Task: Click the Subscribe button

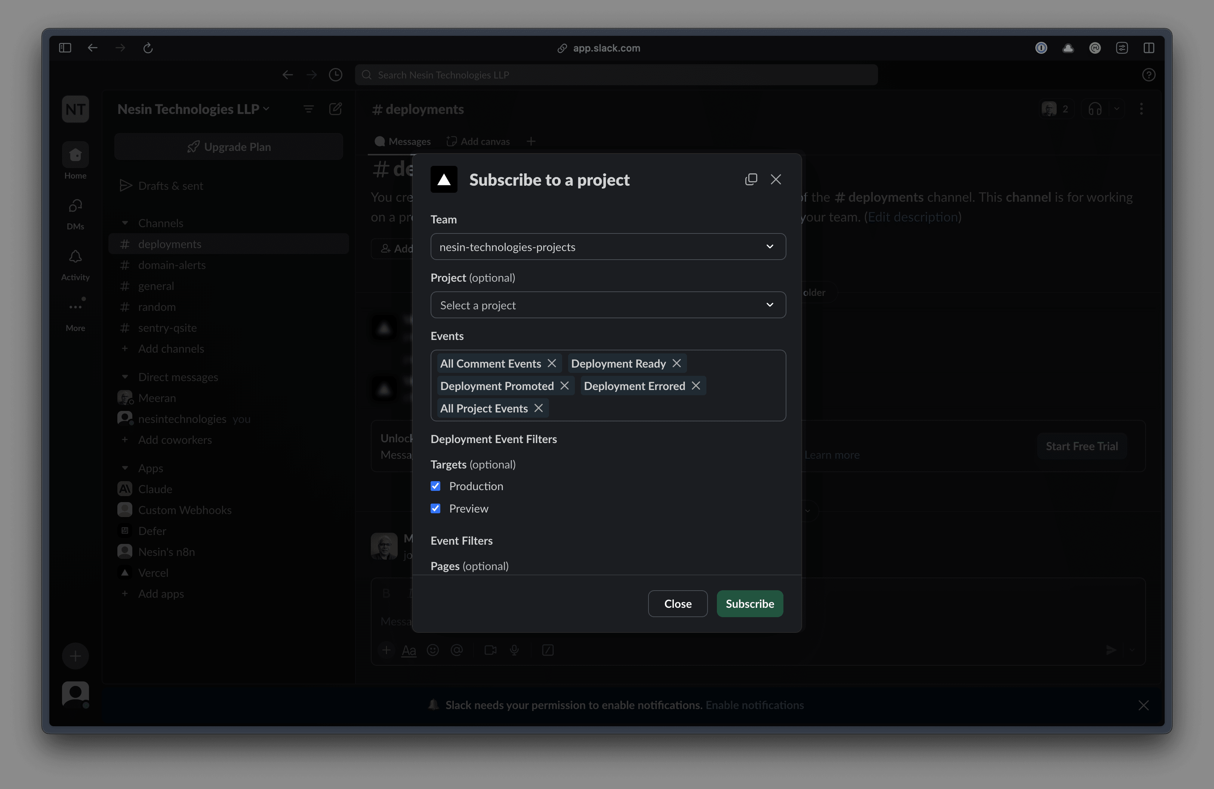Action: pyautogui.click(x=749, y=603)
